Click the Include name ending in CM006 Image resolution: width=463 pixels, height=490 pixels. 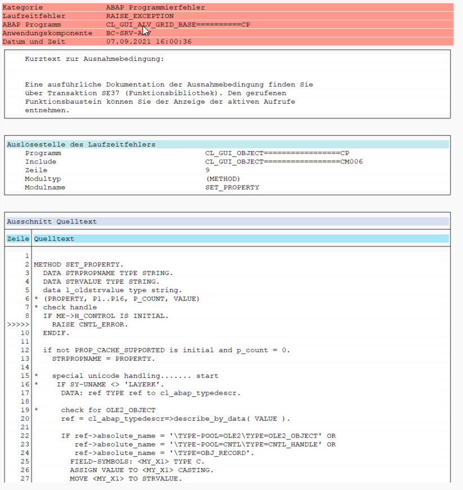284,162
